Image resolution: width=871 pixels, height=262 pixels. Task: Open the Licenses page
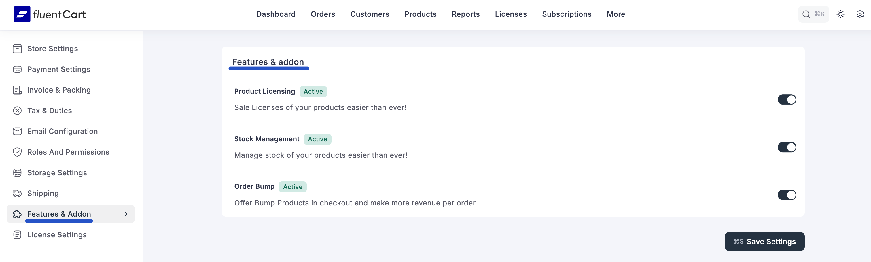[511, 14]
